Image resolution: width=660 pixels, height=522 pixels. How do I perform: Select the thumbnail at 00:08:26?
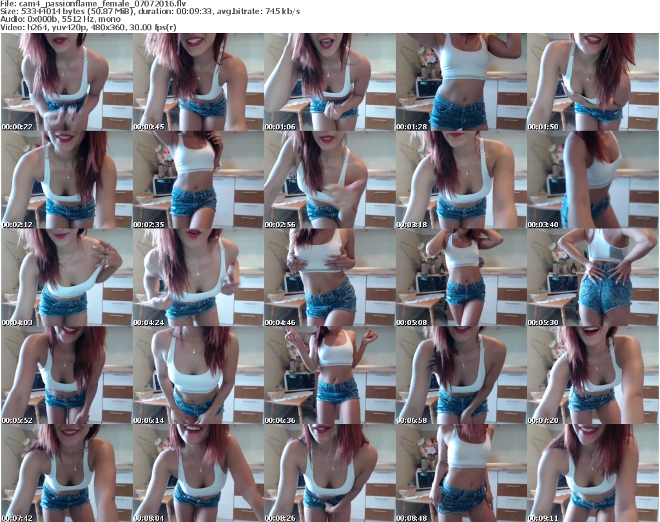[x=330, y=473]
